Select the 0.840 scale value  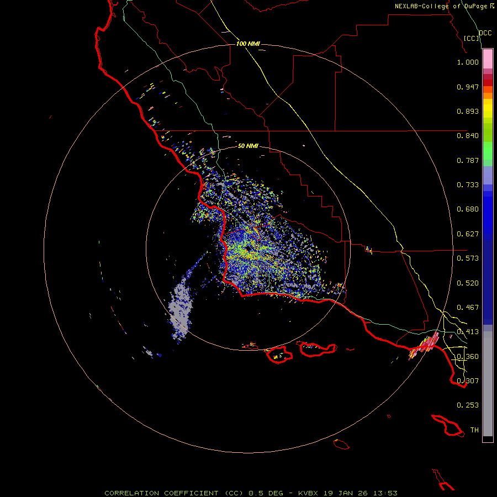coord(468,136)
